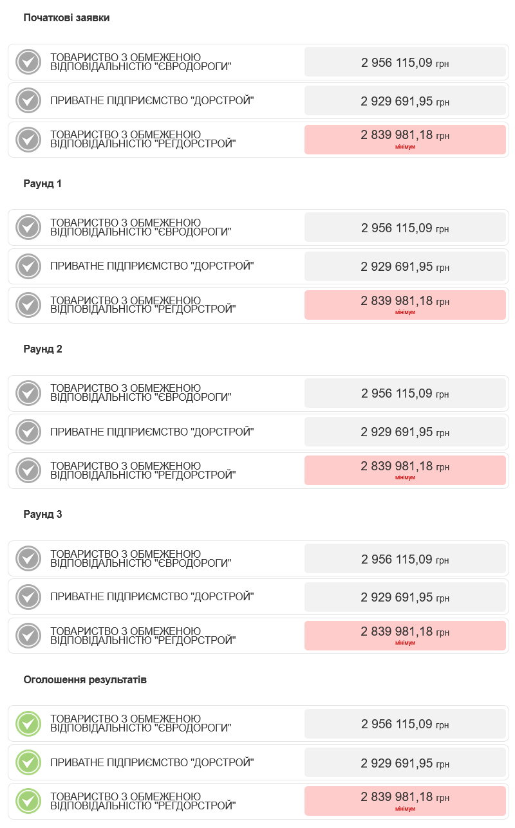Select the Початкові заявки section heading
This screenshot has width=515, height=828.
point(66,18)
